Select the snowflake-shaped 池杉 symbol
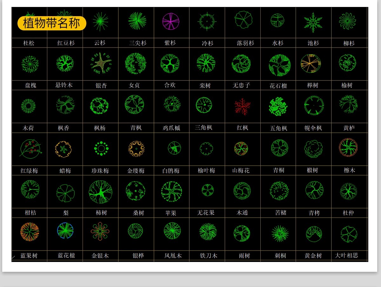Screen dimensions: 381x287 click(313, 22)
